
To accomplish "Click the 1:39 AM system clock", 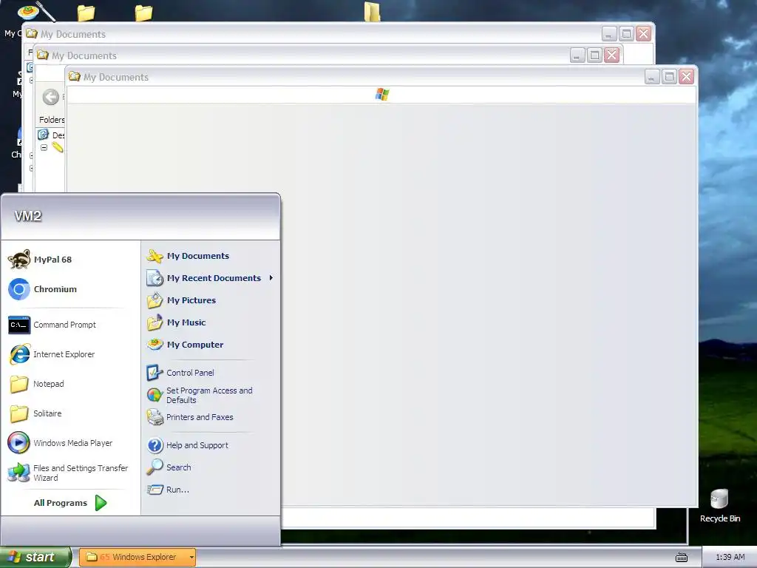I will pyautogui.click(x=730, y=558).
